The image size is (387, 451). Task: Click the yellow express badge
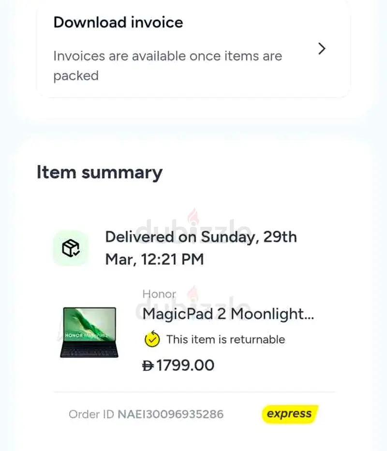[x=289, y=414]
